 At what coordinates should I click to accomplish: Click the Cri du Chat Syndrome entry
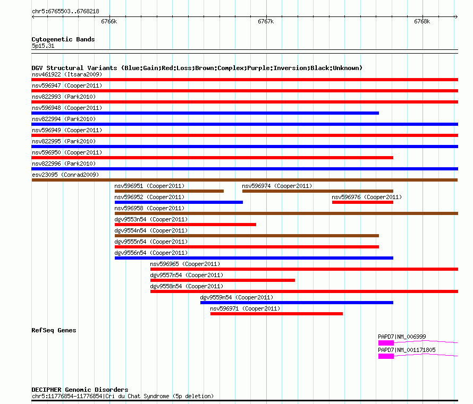tap(123, 396)
